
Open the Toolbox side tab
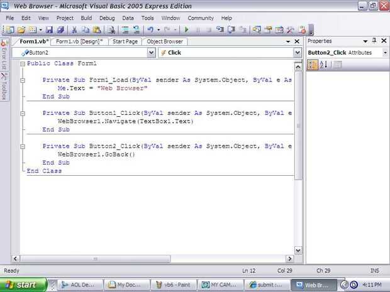[4, 86]
